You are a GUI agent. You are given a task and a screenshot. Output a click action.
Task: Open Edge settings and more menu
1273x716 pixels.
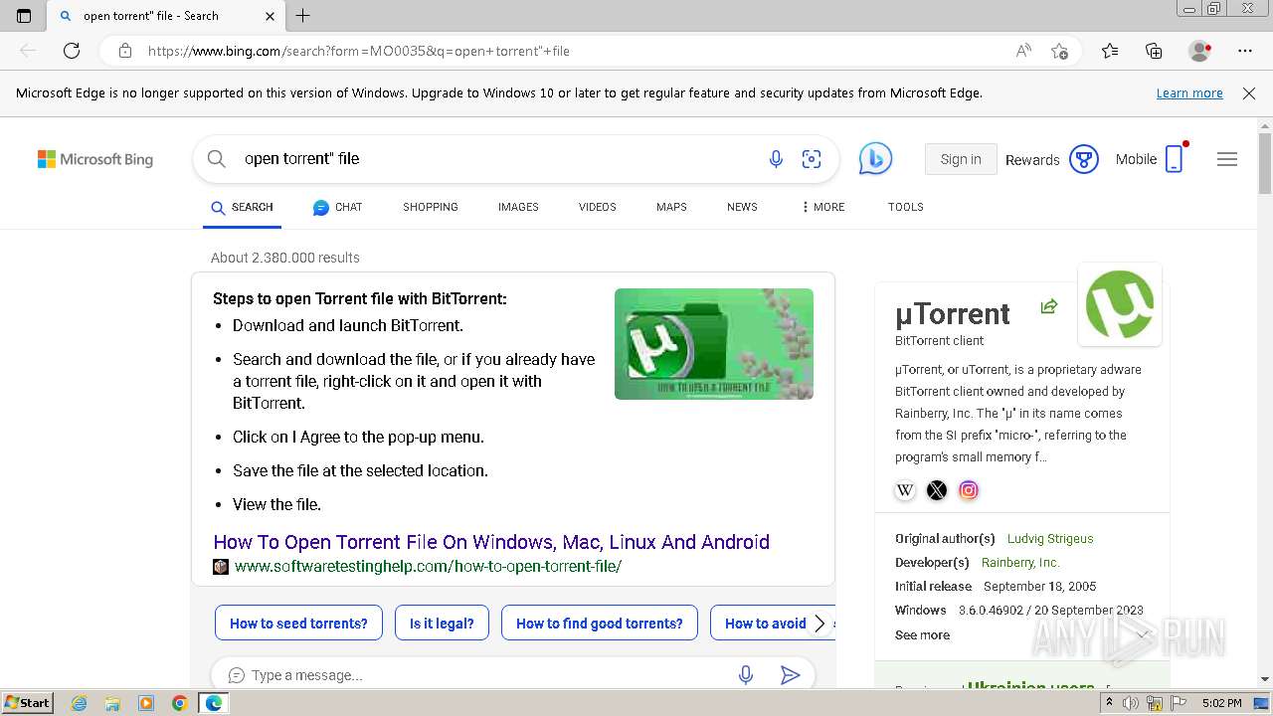pos(1245,51)
